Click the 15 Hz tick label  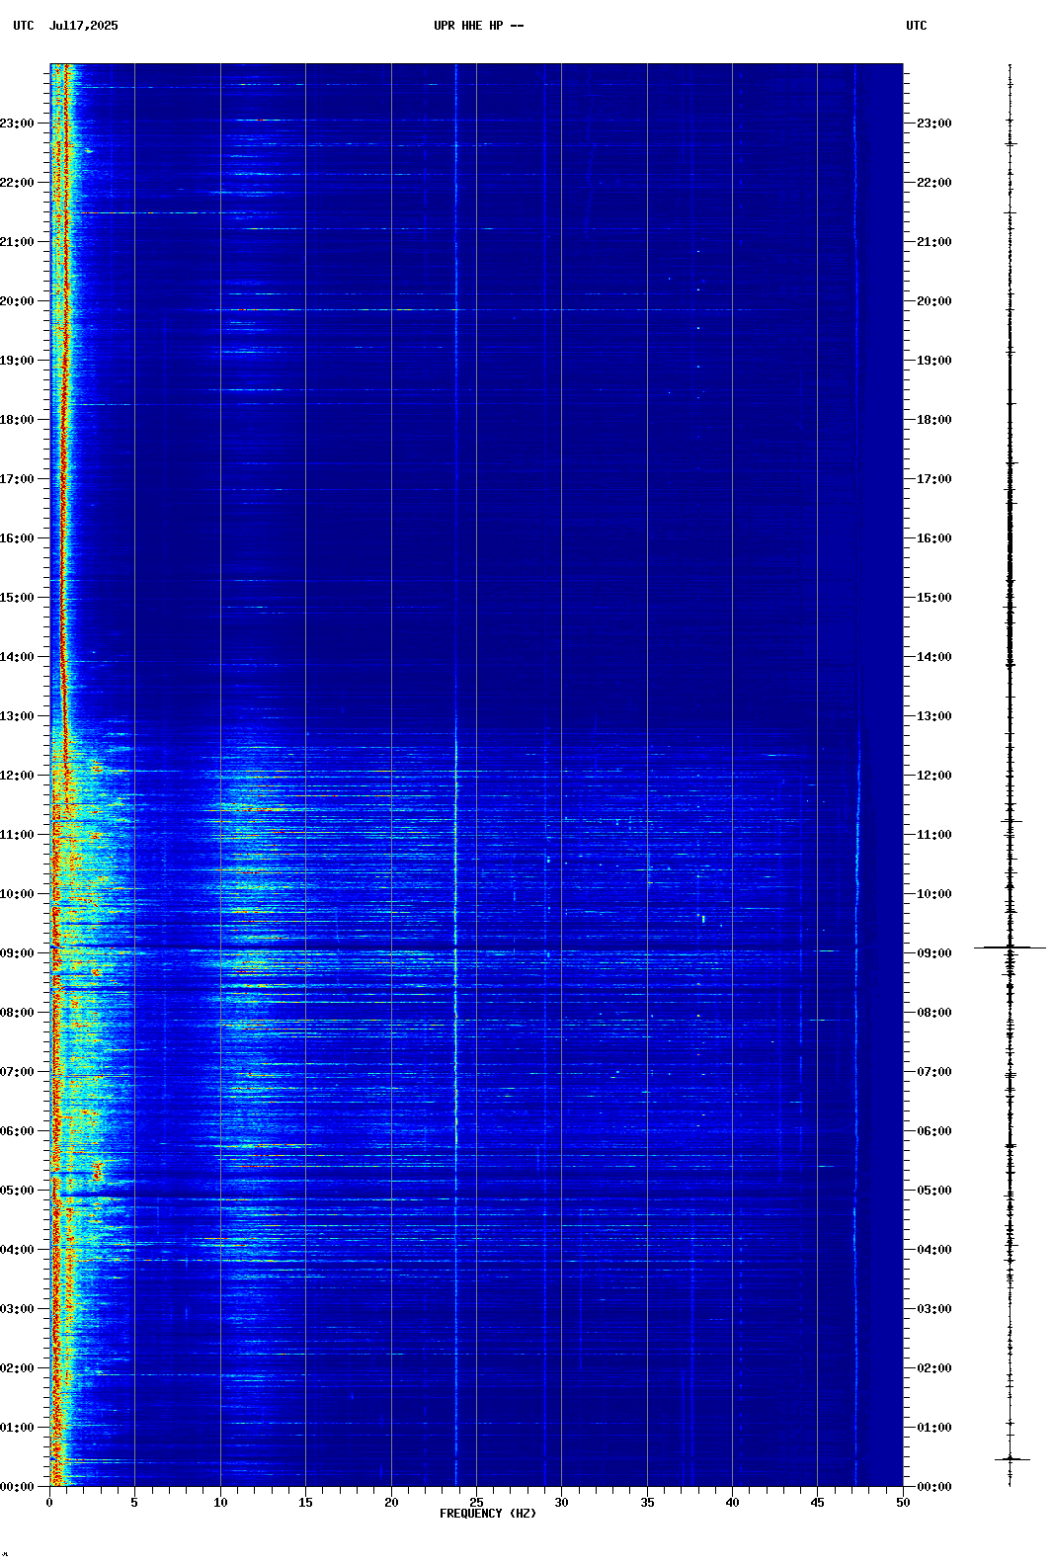(x=305, y=1503)
